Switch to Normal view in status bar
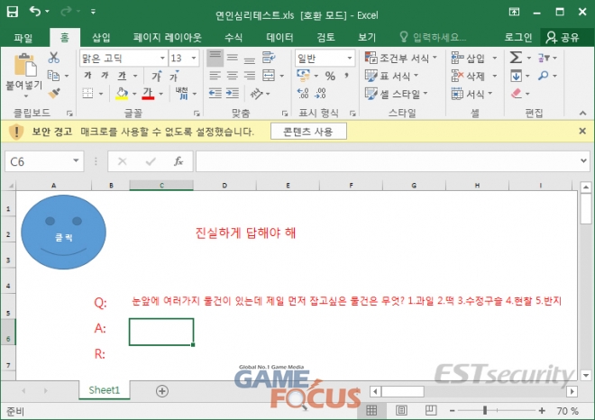 pyautogui.click(x=371, y=411)
